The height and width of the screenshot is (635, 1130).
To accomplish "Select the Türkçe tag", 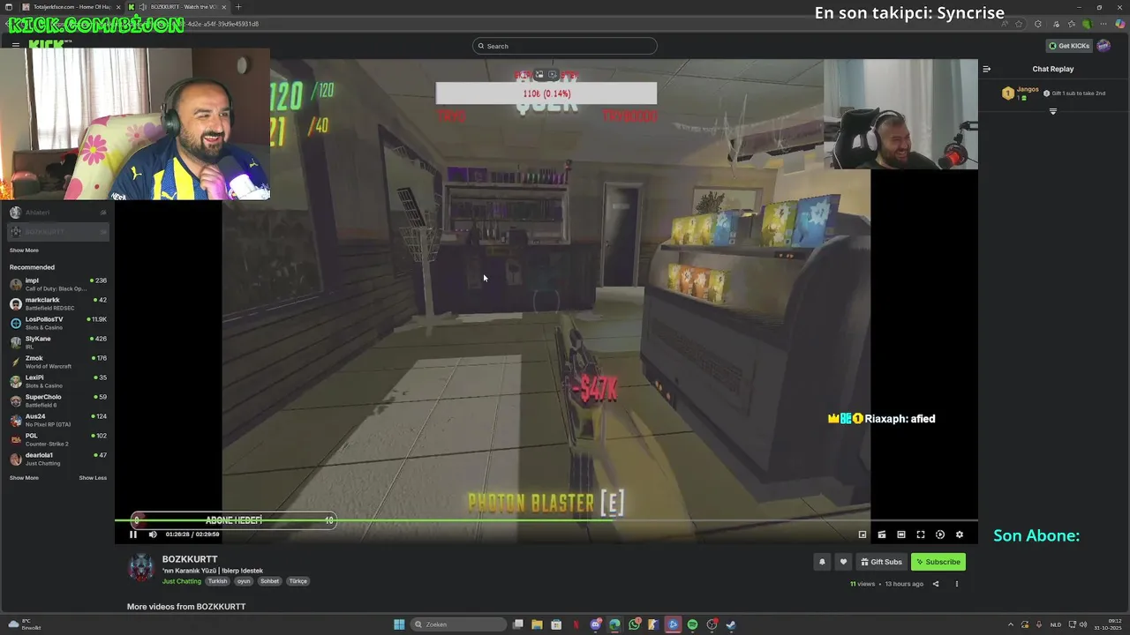I will point(298,581).
